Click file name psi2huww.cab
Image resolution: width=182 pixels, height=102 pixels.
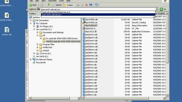[x=92, y=77]
